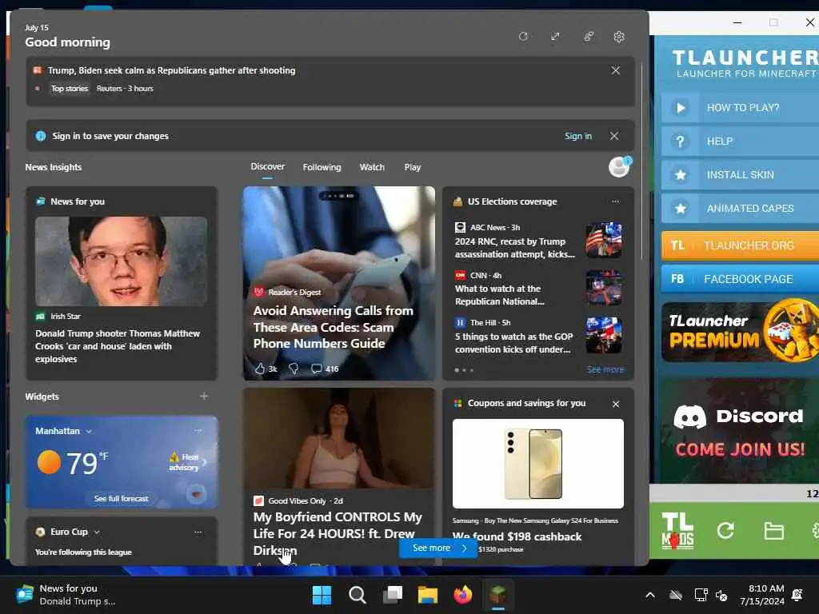Open Euro Cup widget more options
Screen dimensions: 819x614
(x=198, y=532)
